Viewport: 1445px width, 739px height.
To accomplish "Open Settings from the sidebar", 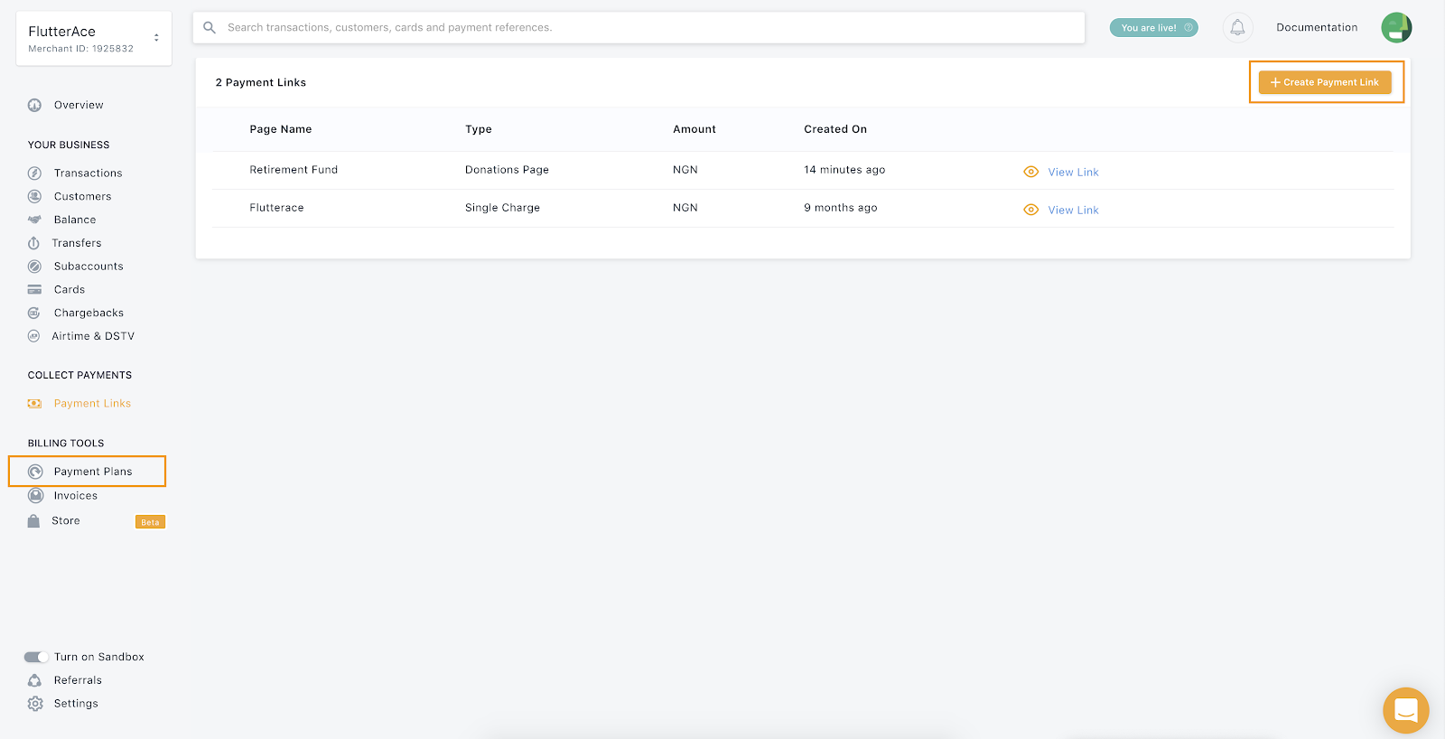I will point(76,704).
